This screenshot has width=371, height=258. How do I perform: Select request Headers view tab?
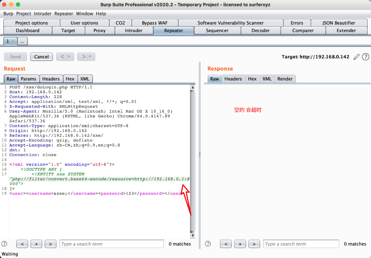pos(51,79)
